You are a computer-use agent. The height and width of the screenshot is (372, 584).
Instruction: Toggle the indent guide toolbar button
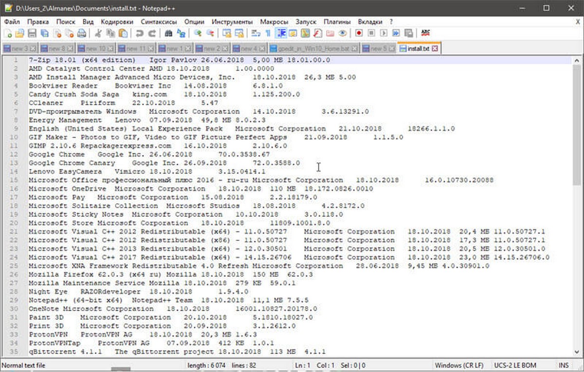coord(281,33)
